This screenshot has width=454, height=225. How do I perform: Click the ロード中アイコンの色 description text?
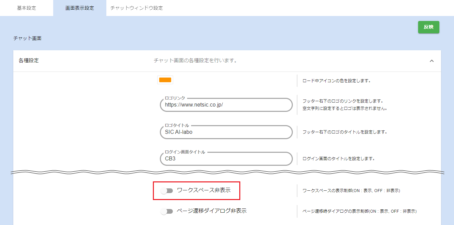point(336,81)
